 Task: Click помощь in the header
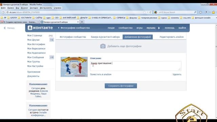tap(170, 28)
